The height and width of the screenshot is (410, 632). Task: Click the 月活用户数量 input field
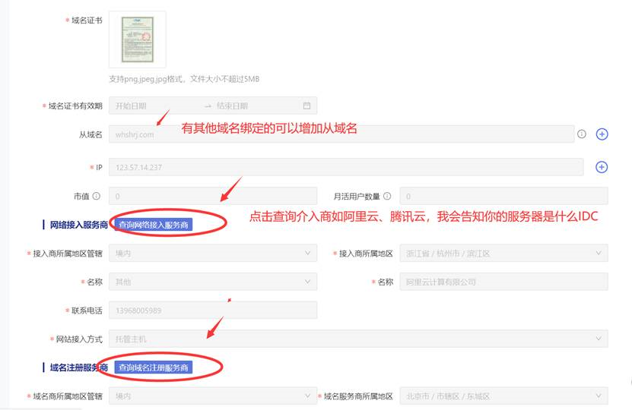pos(503,196)
